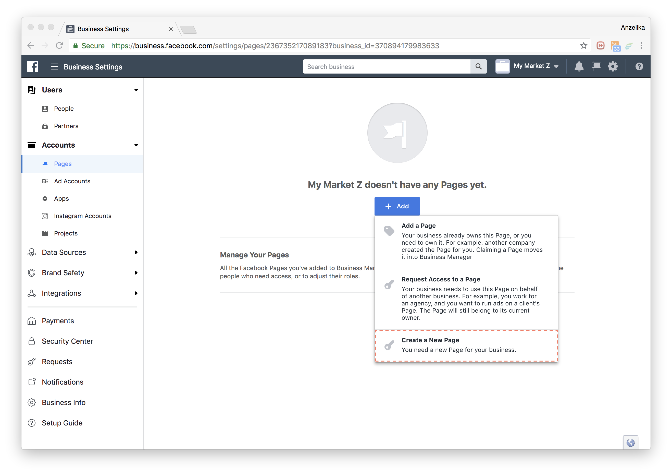Open the notifications bell icon
Viewport: 672px width, 475px height.
579,66
